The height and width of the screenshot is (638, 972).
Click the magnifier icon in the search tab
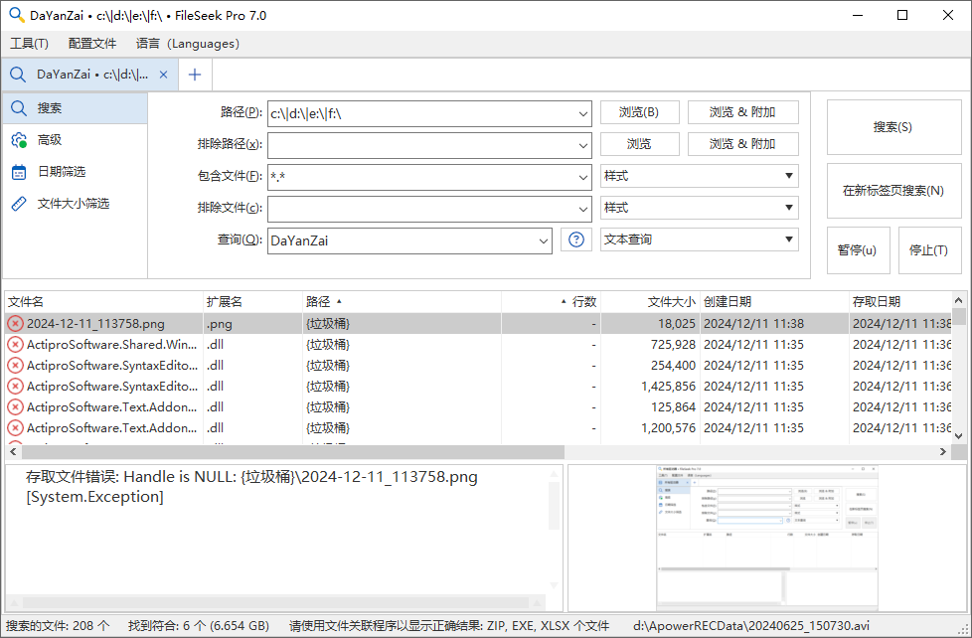tap(18, 75)
